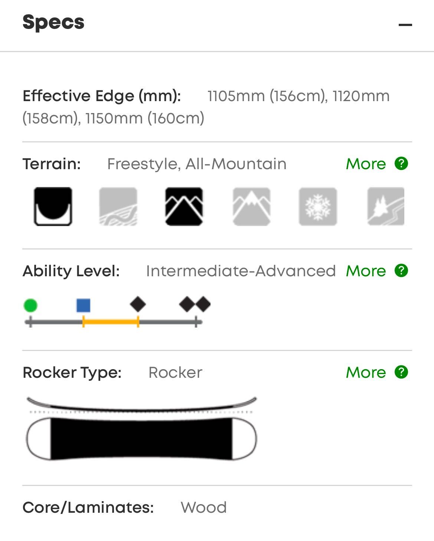Open the Ability Level More link

click(366, 271)
